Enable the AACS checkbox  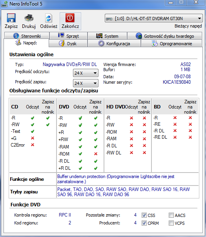tap(171, 215)
